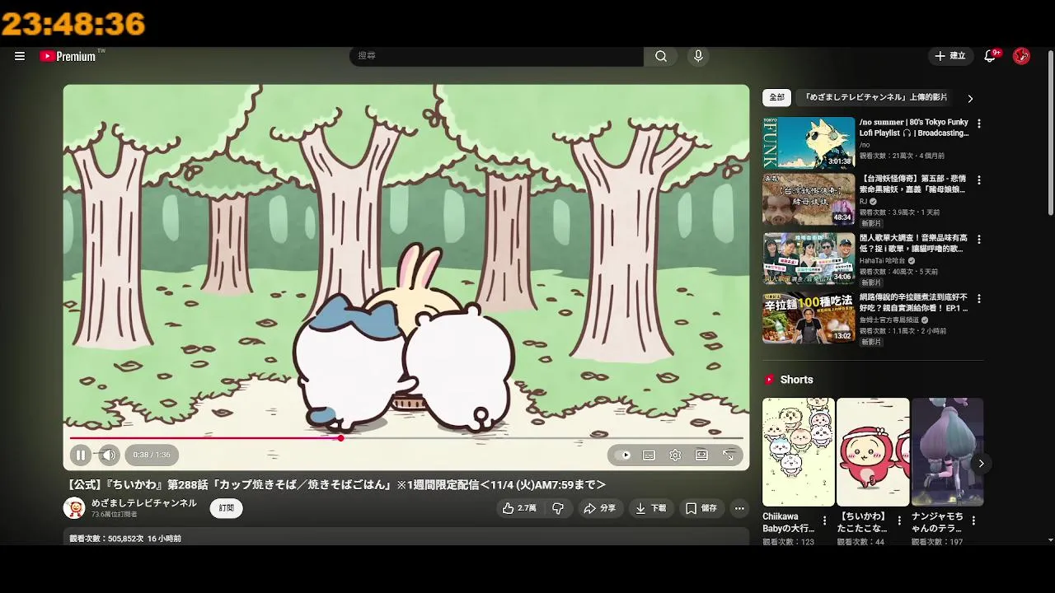The image size is (1055, 593).
Task: Open options for Chiikawa Baby short
Action: click(824, 521)
